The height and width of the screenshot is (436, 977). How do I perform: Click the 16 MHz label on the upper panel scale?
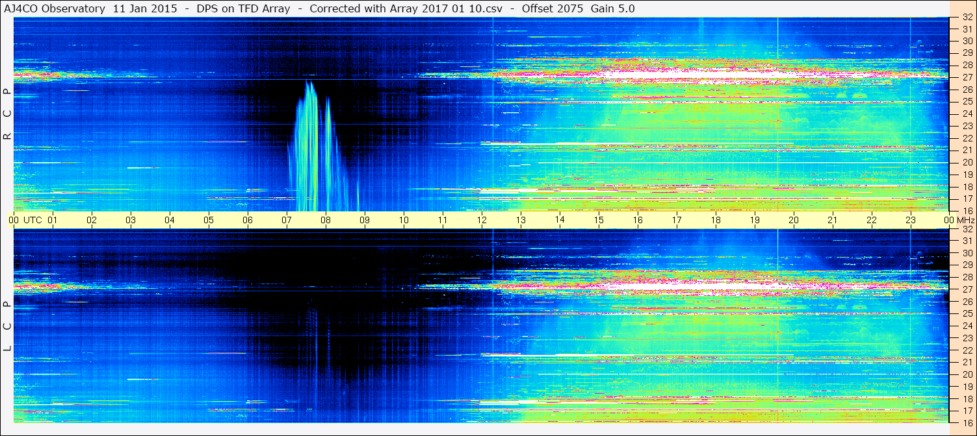[967, 210]
